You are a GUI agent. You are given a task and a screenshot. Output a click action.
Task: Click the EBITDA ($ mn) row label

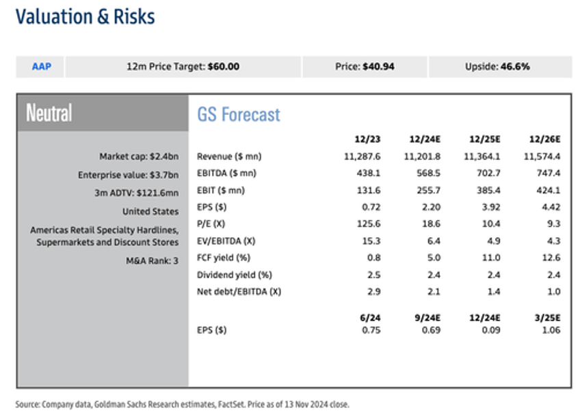[226, 173]
